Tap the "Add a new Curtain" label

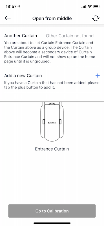coord(23,75)
